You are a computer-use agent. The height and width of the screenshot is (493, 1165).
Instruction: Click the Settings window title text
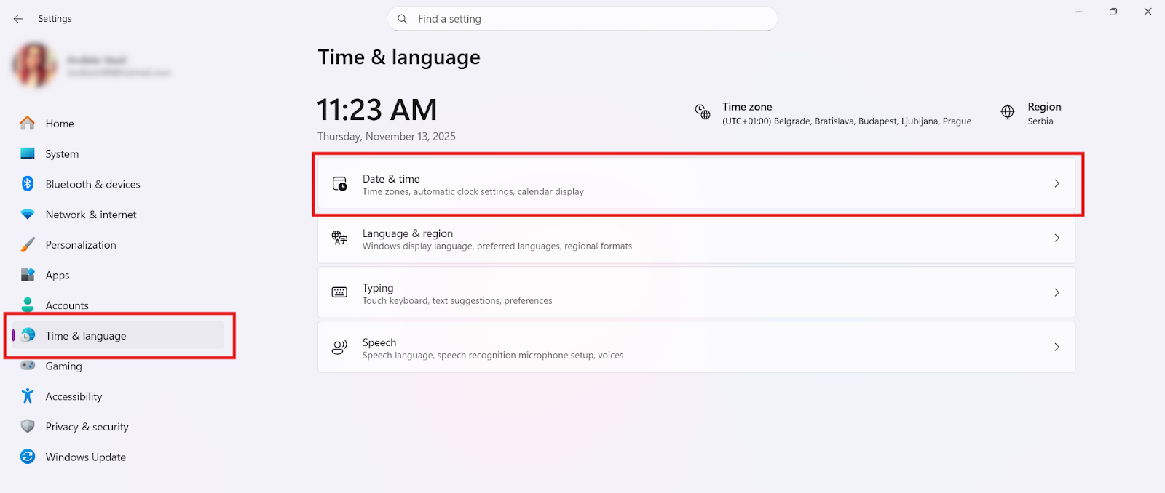(55, 19)
